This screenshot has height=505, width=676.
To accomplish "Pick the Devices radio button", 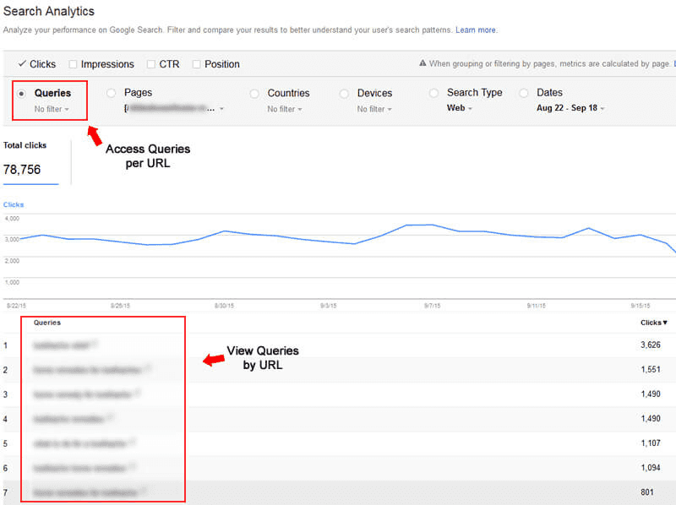I will pos(344,94).
